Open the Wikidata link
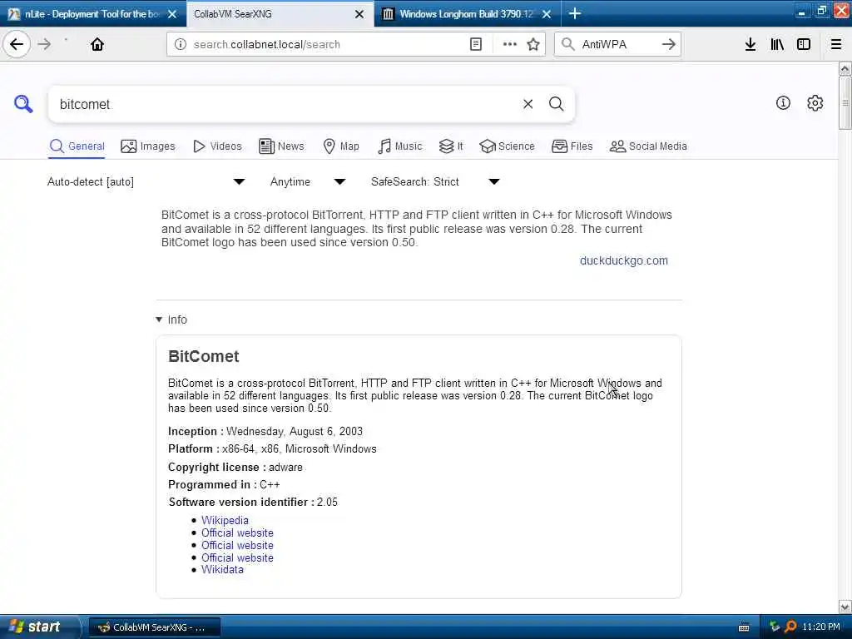The image size is (852, 639). pos(222,569)
